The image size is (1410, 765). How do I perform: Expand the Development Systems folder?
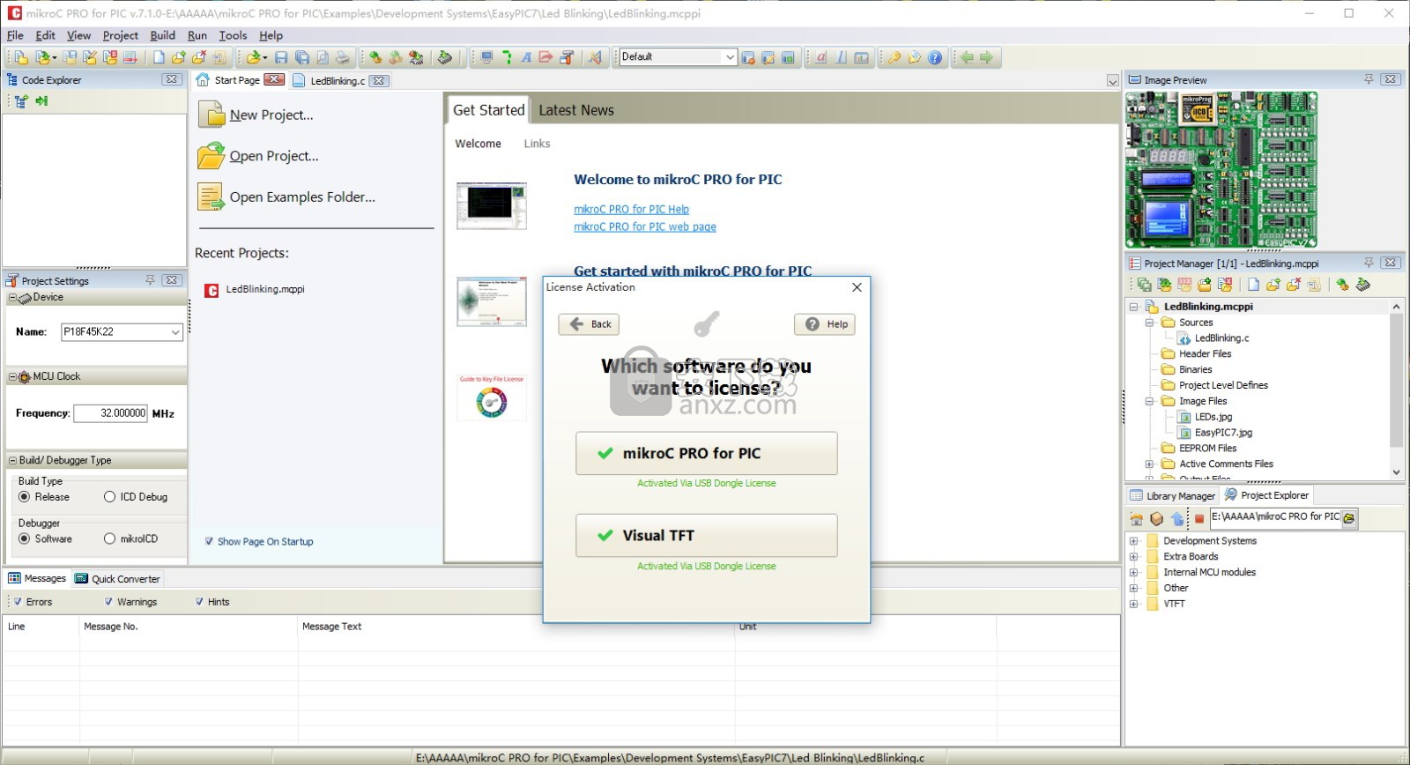tap(1134, 541)
